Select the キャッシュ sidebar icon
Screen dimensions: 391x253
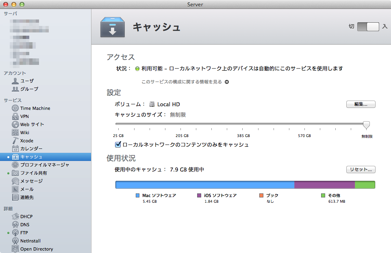click(15, 157)
